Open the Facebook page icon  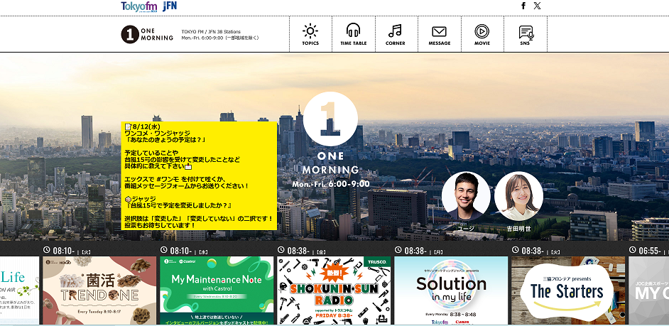tap(523, 6)
